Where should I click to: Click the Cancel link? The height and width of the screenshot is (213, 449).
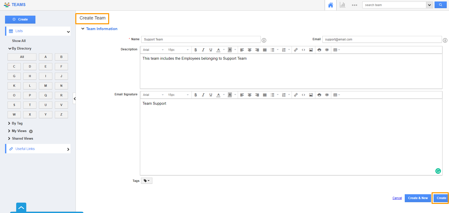397,198
